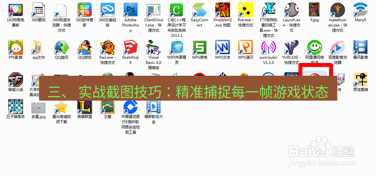This screenshot has width=376, height=176.
Task: Open the C与C++程序设计学习 icon
Action: click(177, 10)
